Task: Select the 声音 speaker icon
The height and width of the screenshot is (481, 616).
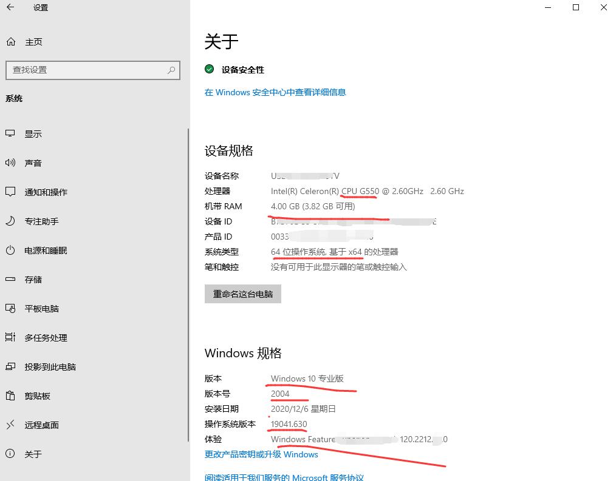Action: [10, 163]
